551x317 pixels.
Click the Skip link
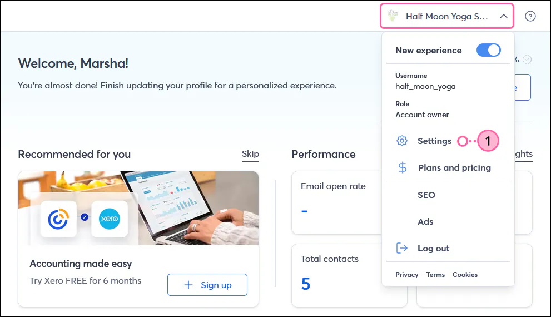click(250, 154)
